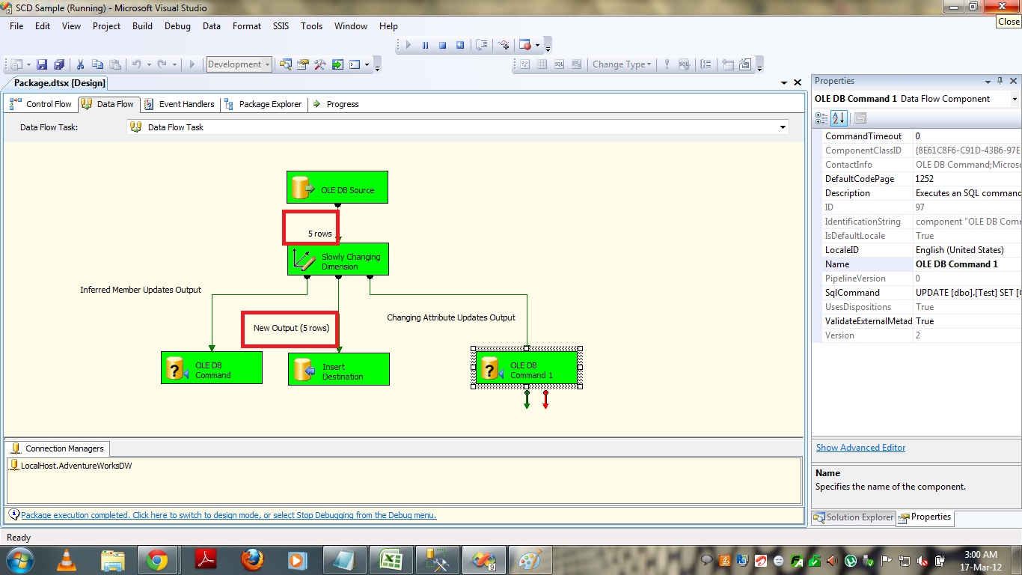The height and width of the screenshot is (575, 1022).
Task: Click the Save icon in the toolbar
Action: point(42,65)
